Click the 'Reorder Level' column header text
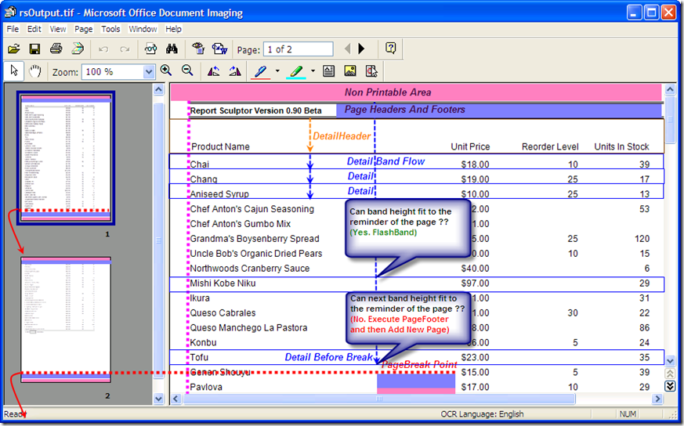 (x=550, y=146)
